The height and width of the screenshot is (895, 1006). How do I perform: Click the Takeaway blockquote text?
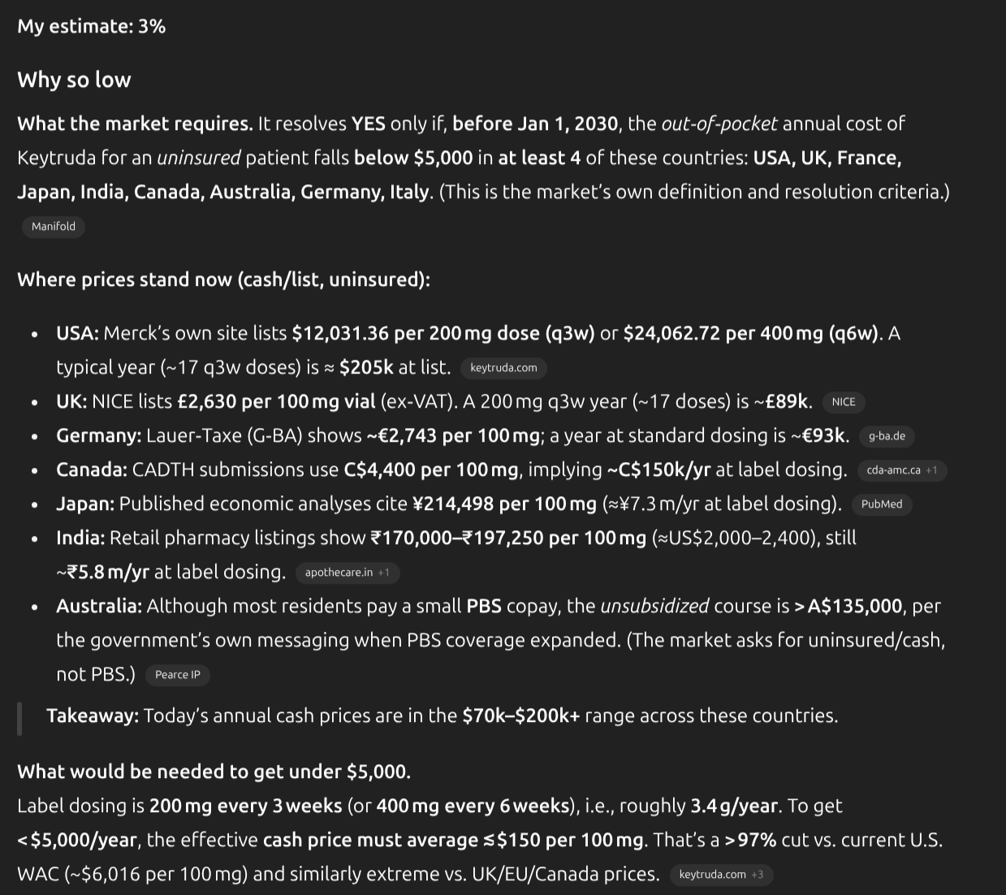442,716
